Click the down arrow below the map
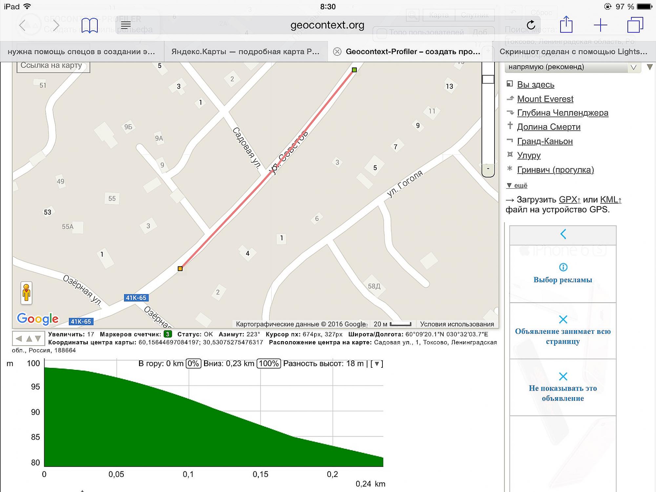The height and width of the screenshot is (492, 656). [x=38, y=338]
